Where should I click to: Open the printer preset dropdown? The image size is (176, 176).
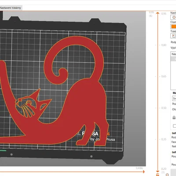173,36
